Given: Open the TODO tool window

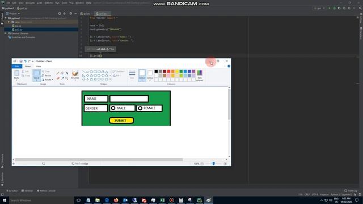Looking at the screenshot, I should 12,191.
